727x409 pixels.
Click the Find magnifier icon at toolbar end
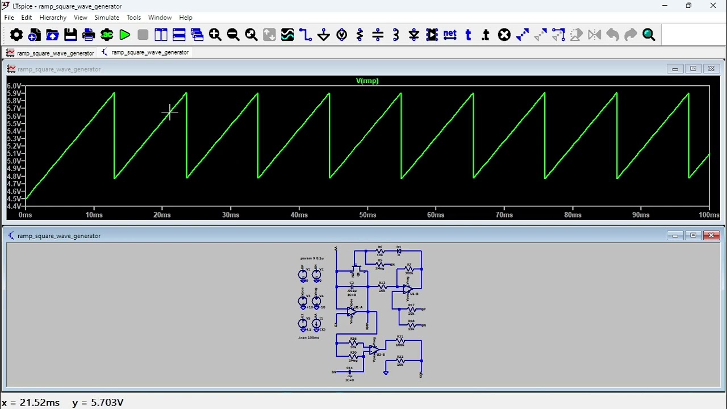(649, 35)
